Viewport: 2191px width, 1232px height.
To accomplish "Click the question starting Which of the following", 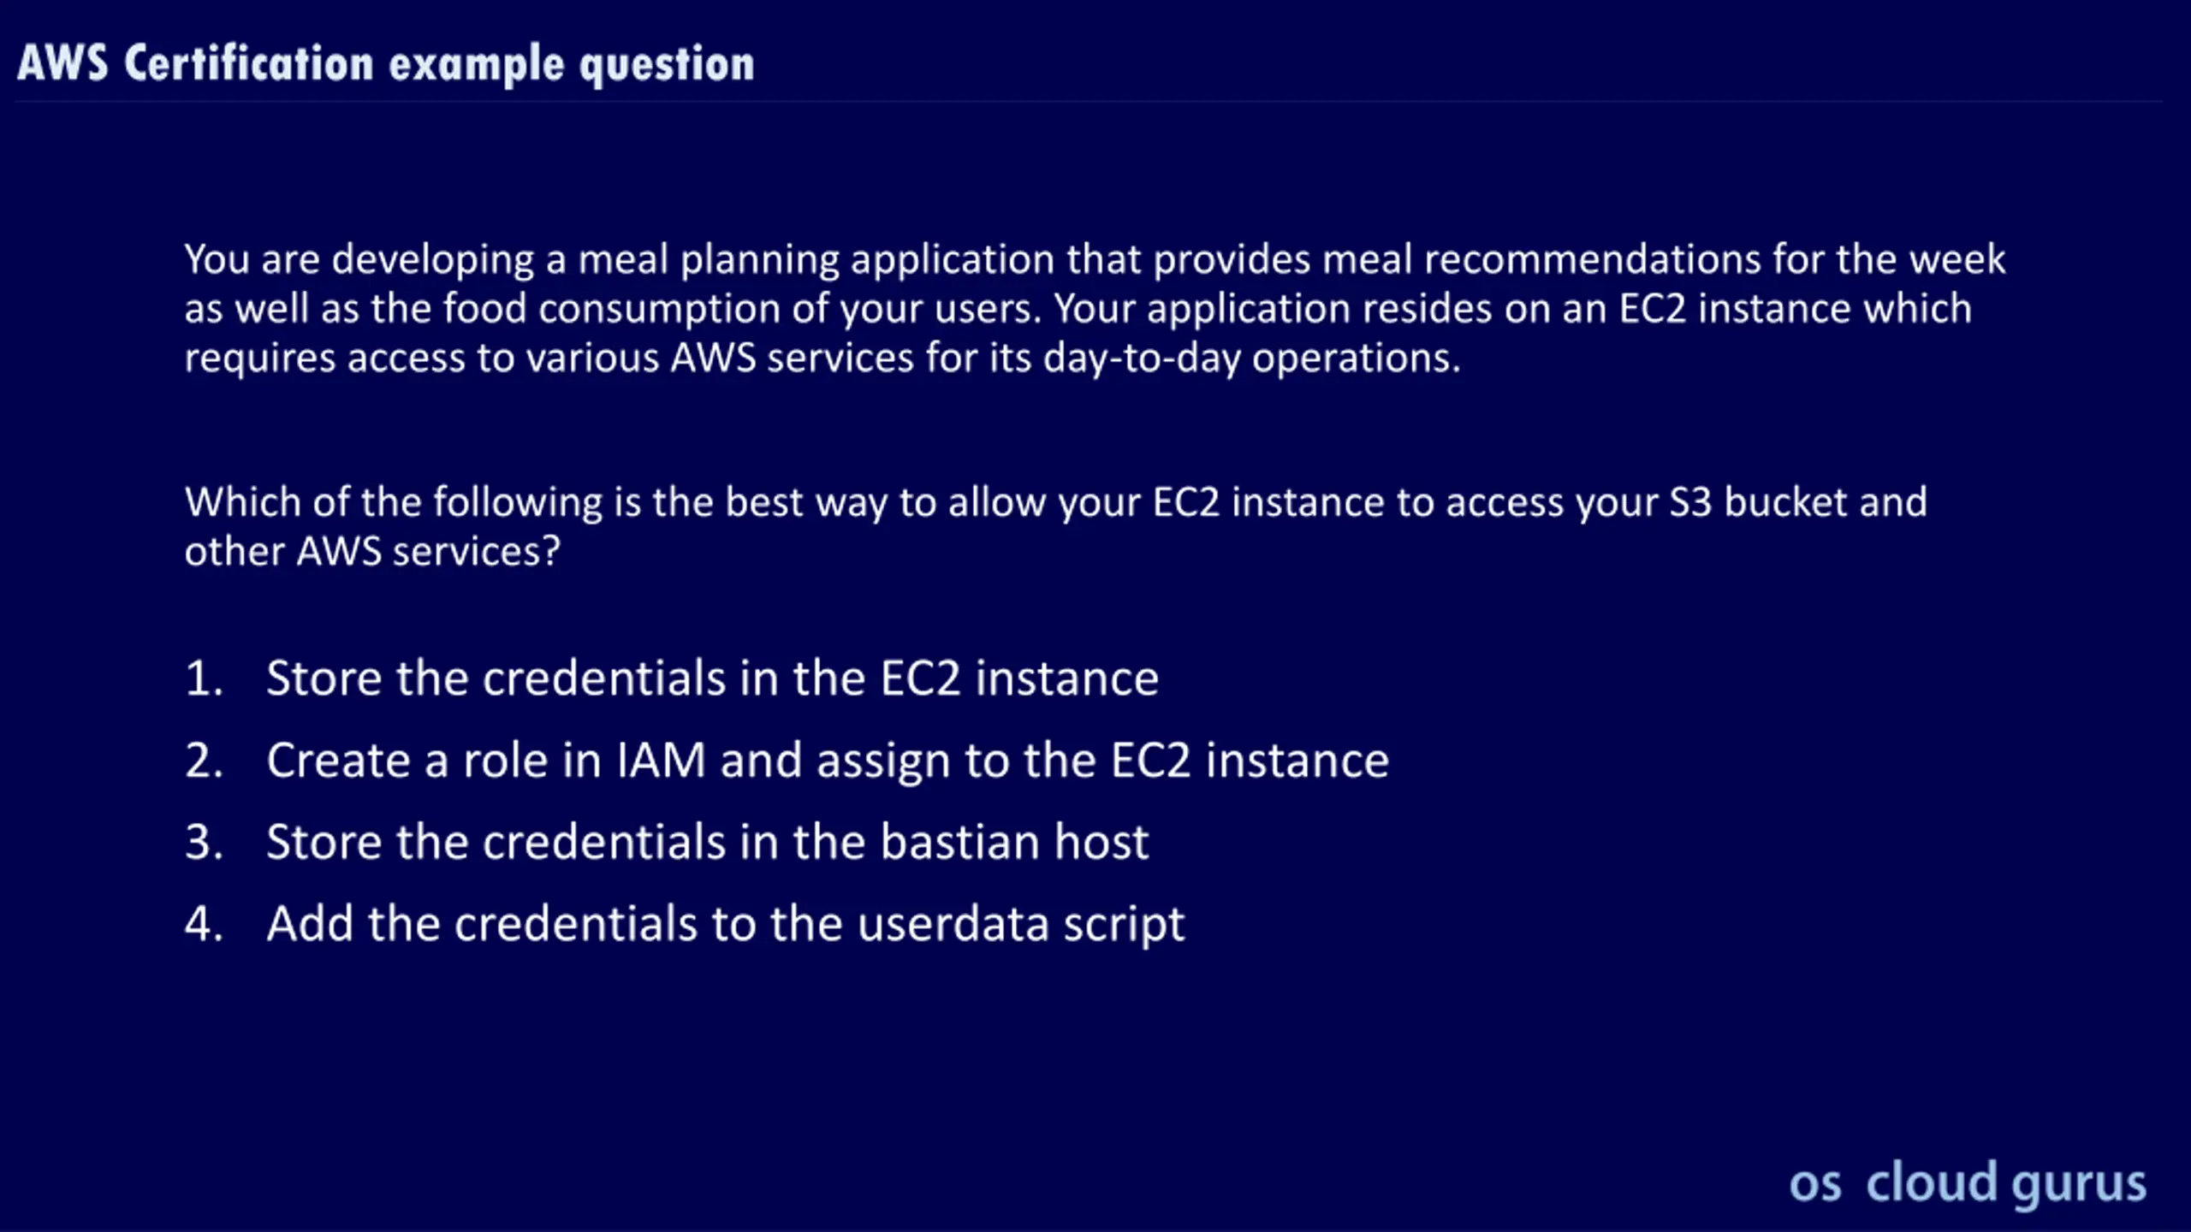I will pos(1056,527).
